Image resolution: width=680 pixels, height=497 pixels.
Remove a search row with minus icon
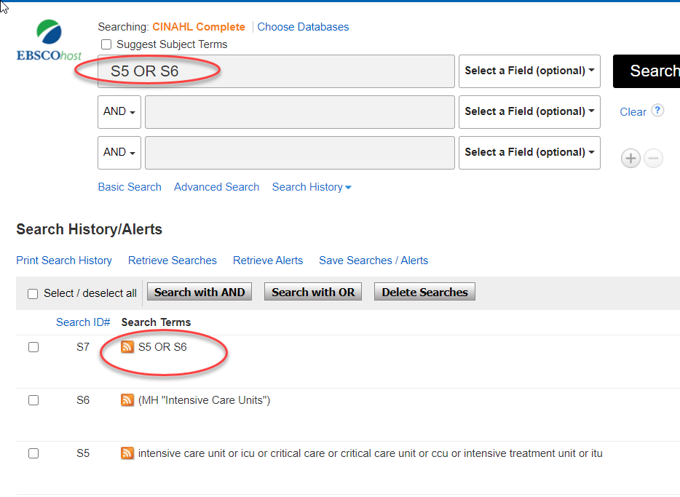(x=654, y=159)
